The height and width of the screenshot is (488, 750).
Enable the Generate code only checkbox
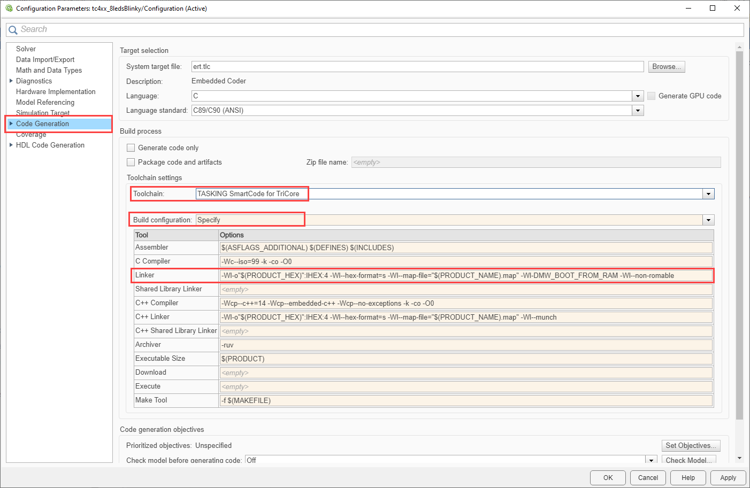131,148
